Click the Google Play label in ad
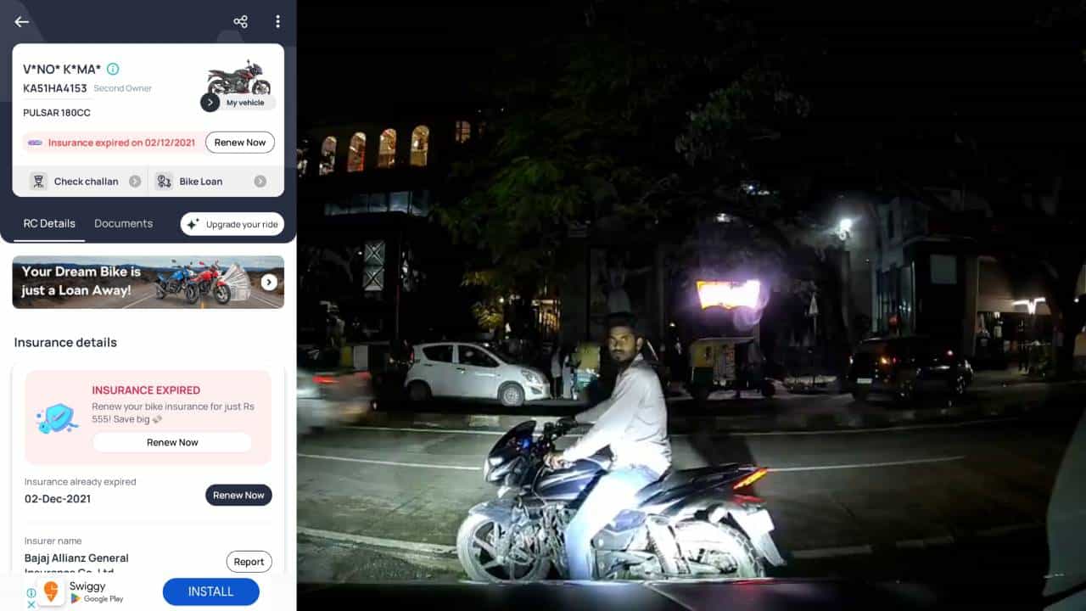Viewport: 1086px width, 611px height. [x=104, y=599]
